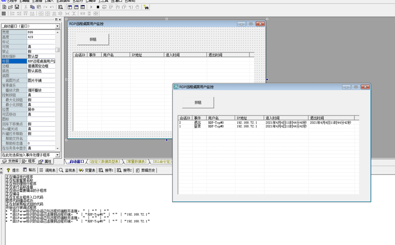Viewport: 395px width, 245px height.
Task: Toggle the second panel layout toolbar button
Action: 76,7
